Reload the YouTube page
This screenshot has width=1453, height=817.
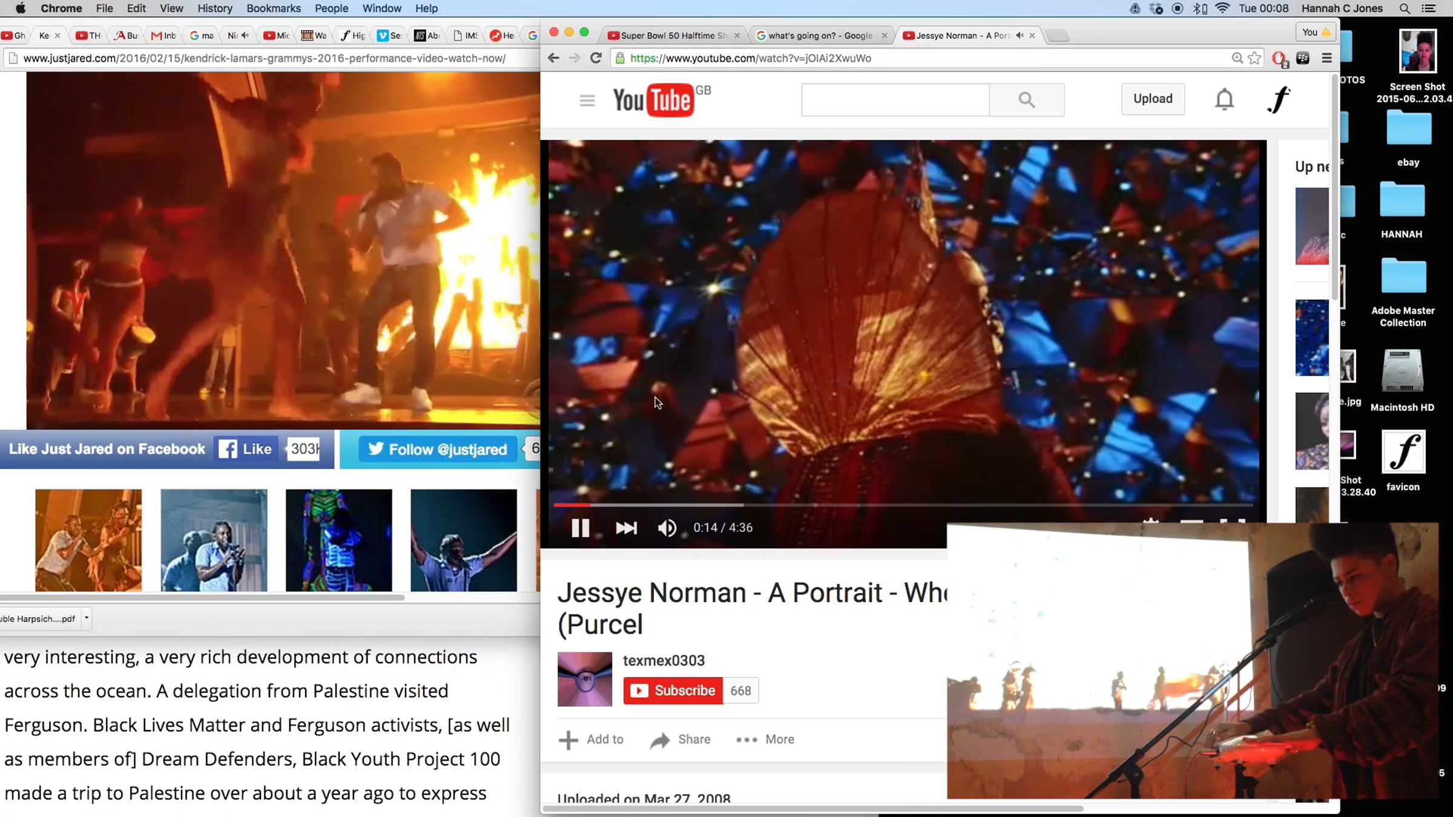click(596, 58)
